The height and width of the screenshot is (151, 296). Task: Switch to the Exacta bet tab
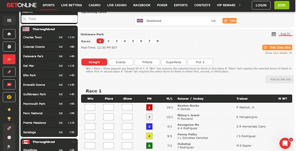coord(121,62)
